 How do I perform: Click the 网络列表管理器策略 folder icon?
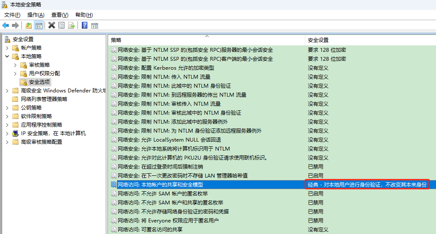point(15,99)
